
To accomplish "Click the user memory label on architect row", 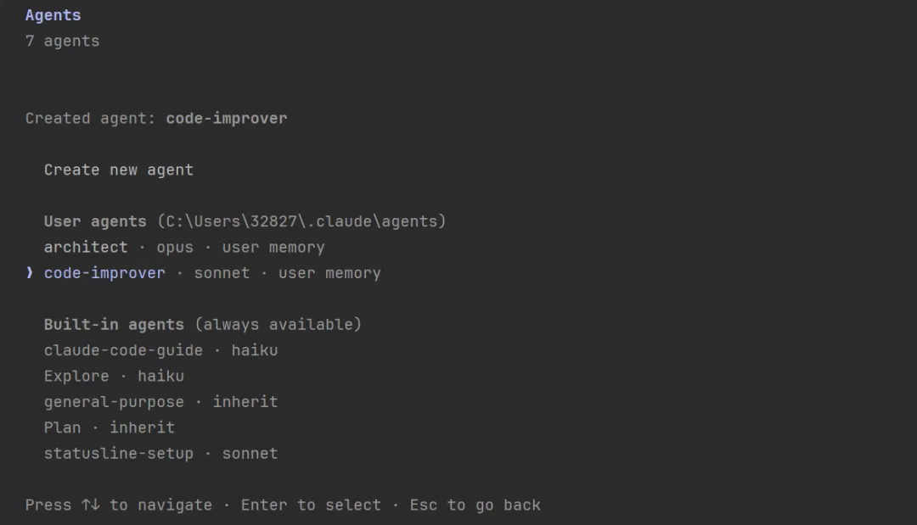I will click(x=273, y=248).
